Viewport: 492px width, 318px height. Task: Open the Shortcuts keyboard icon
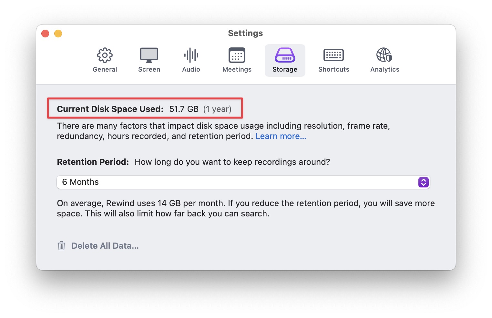click(x=333, y=55)
